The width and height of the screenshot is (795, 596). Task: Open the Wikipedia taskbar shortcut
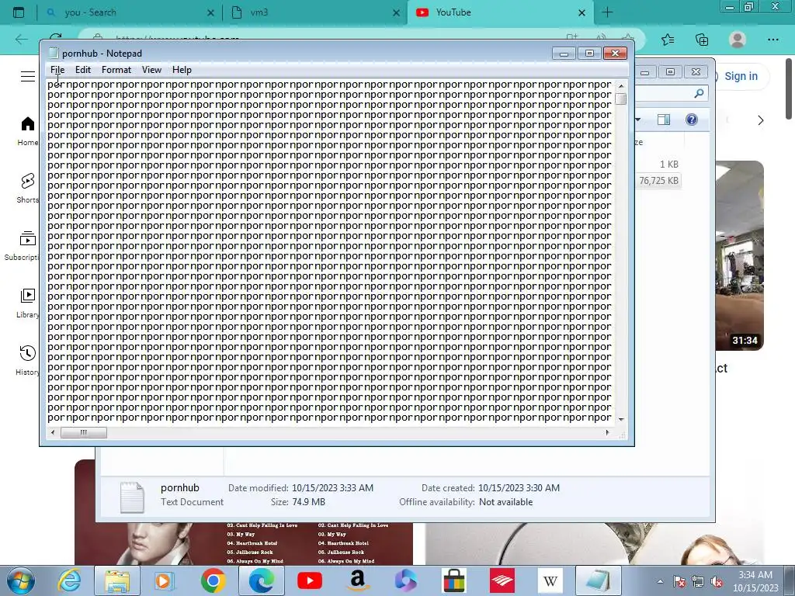[550, 580]
